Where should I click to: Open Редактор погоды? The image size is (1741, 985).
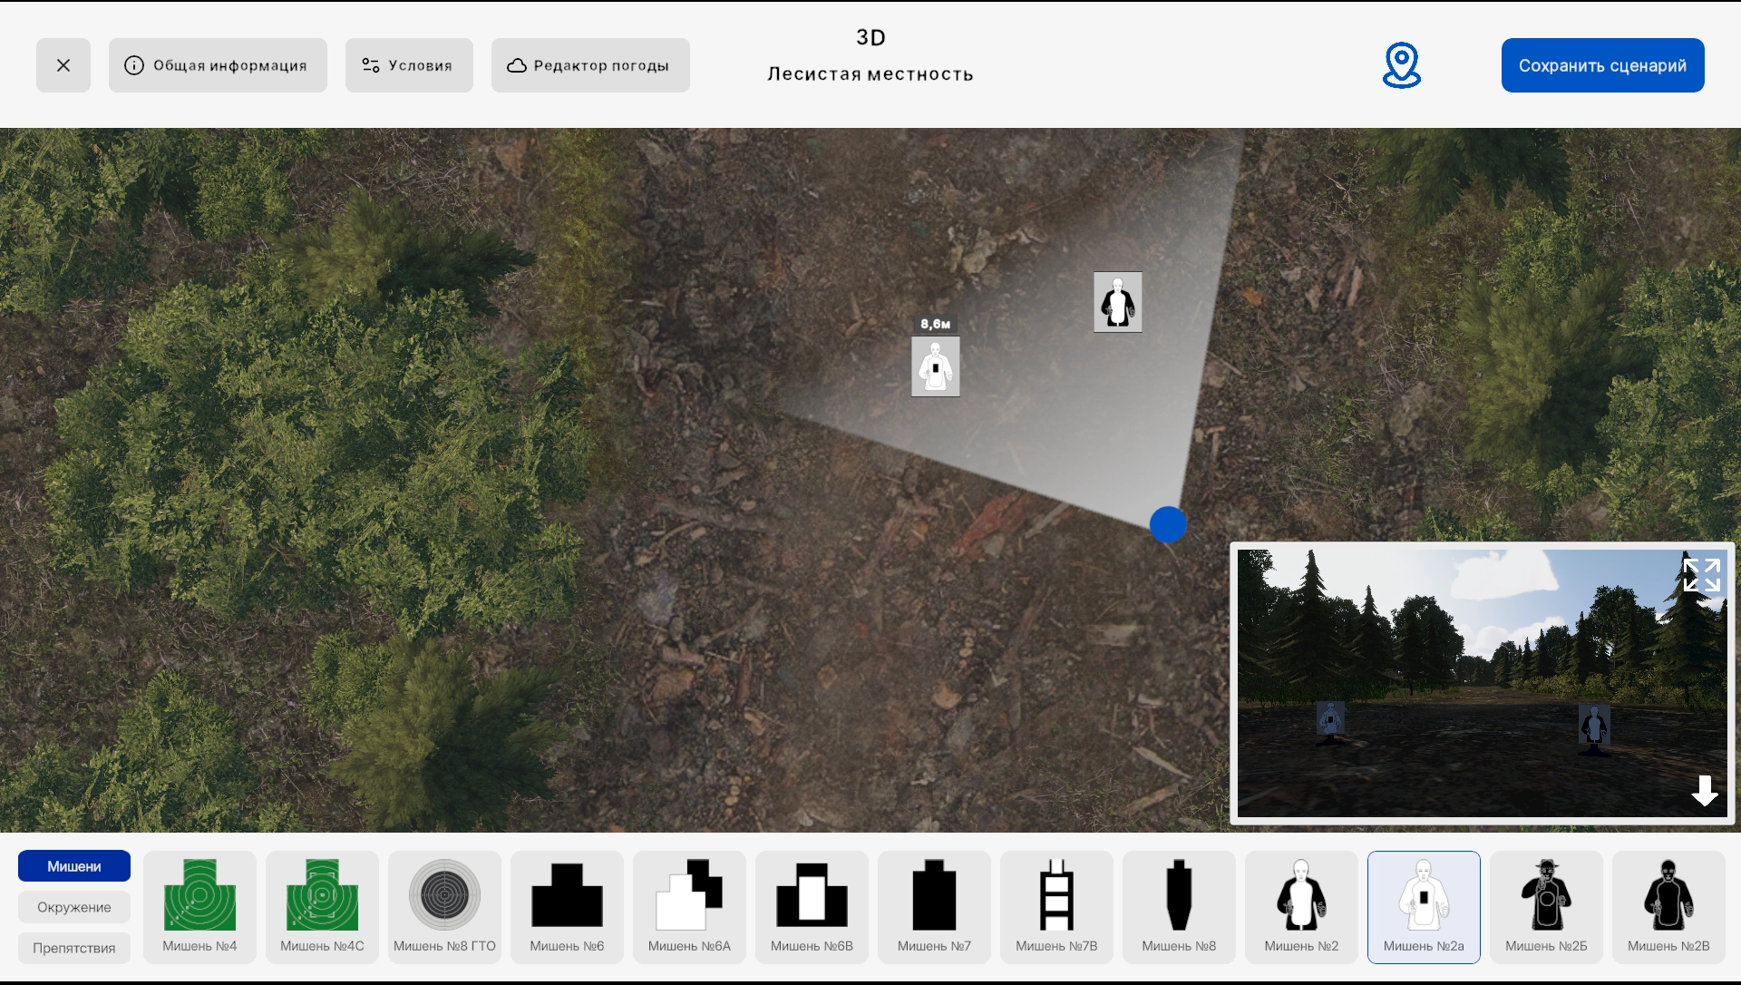590,65
